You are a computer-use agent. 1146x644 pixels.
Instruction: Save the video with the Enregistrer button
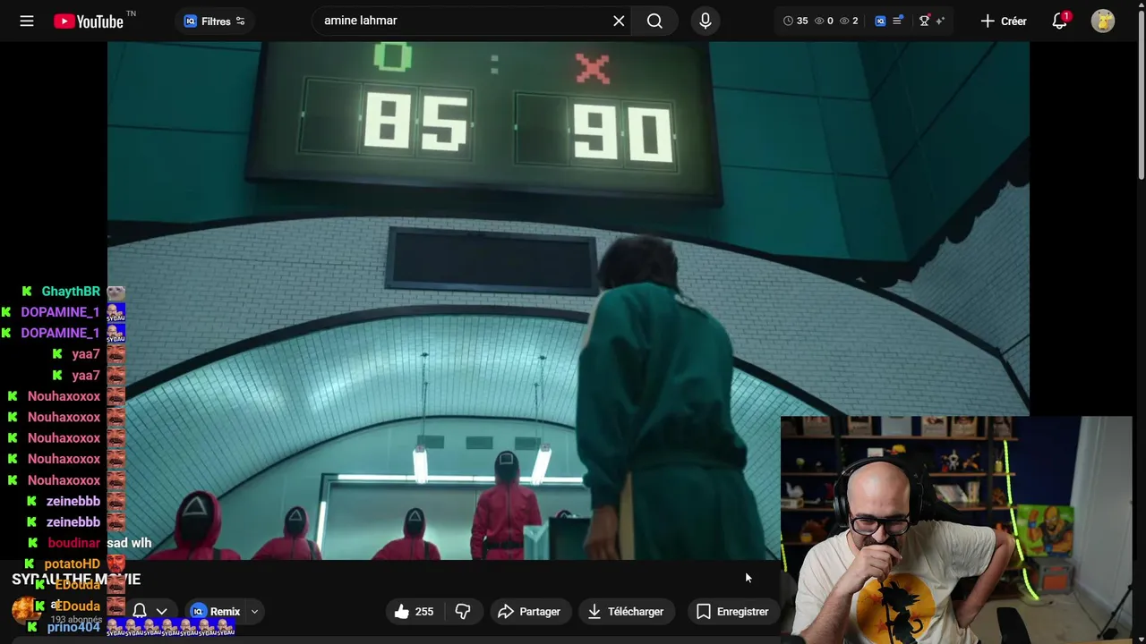pos(732,612)
